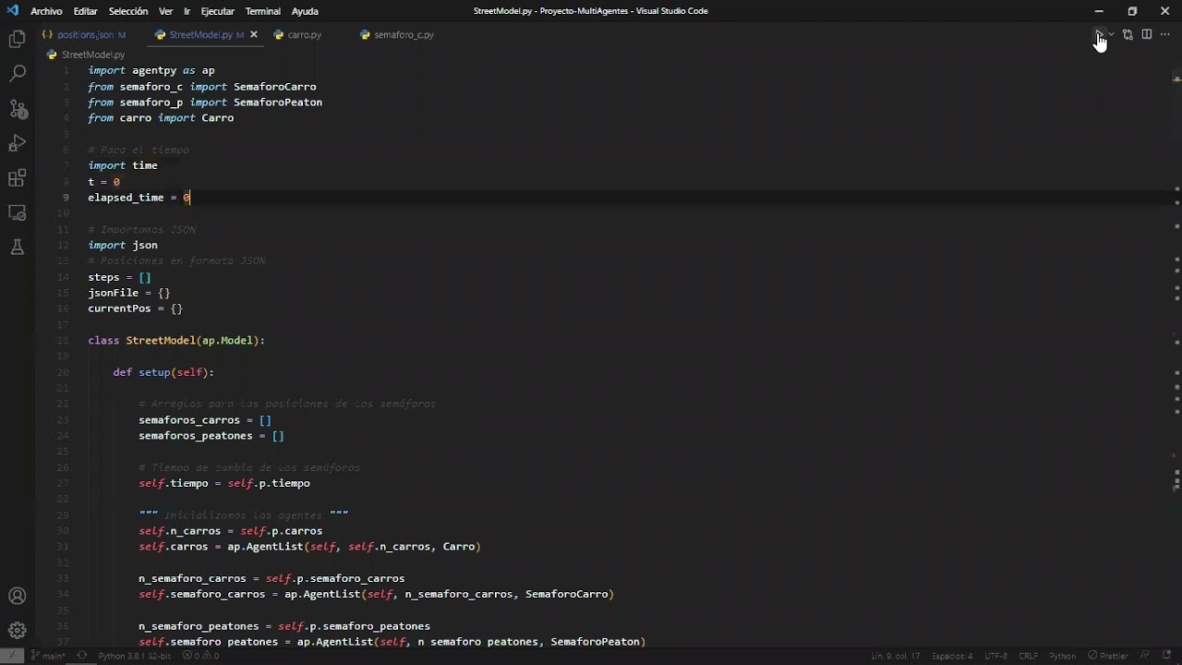1182x665 pixels.
Task: Click the VS Code logo icon
Action: 12,11
